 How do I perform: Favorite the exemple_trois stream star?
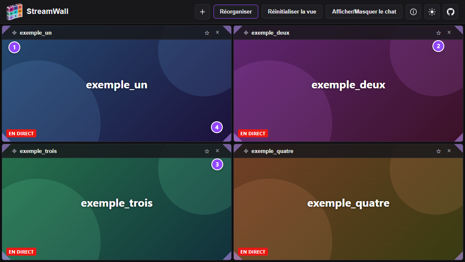(x=207, y=151)
